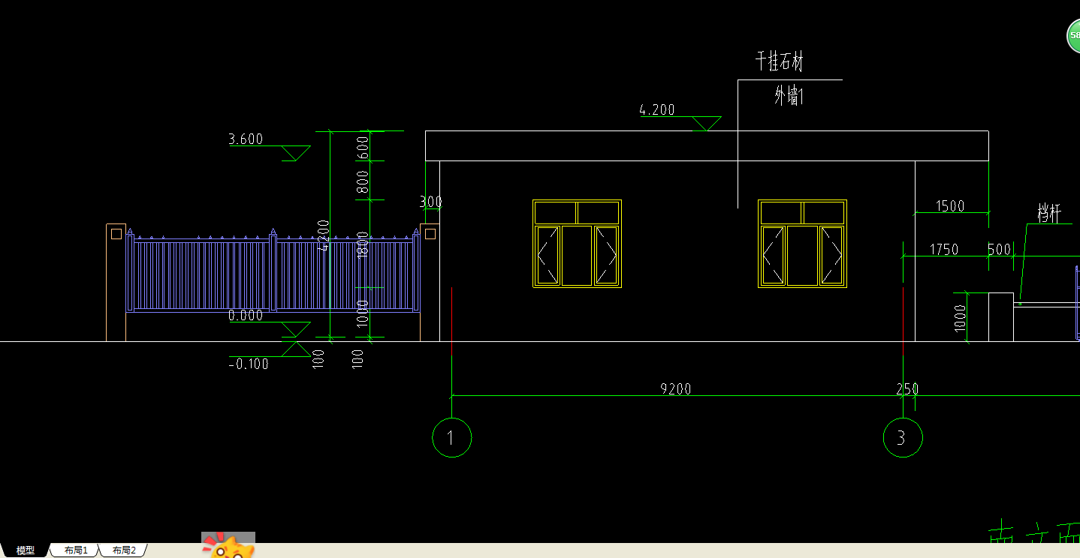This screenshot has height=558, width=1080.
Task: Select the 外墙1 label text
Action: tap(789, 96)
